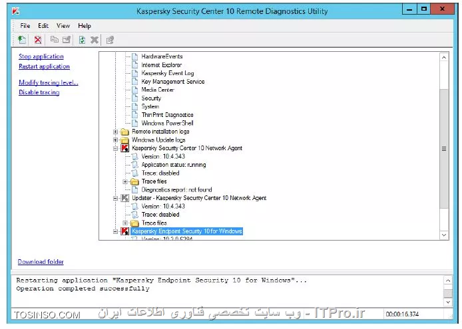This screenshot has height=329, width=462.
Task: Click 'Operation completed successfully' log line
Action: [x=83, y=288]
